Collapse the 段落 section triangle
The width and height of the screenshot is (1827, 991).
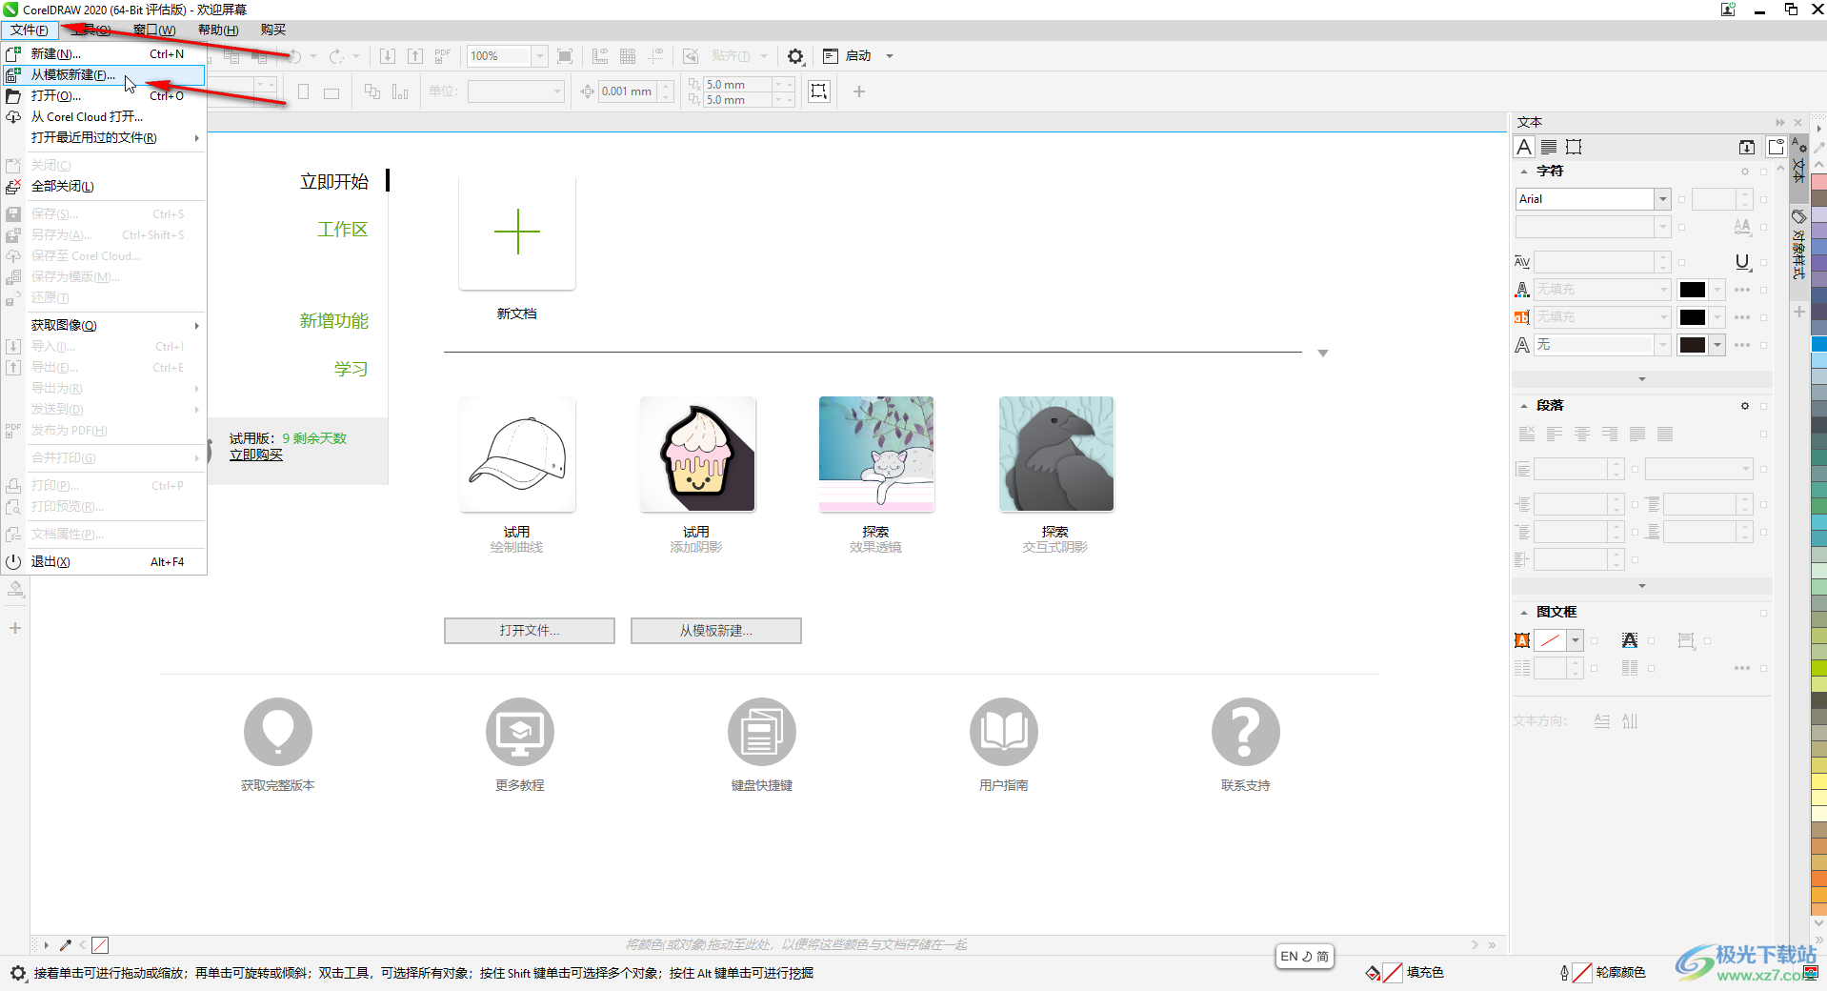click(x=1524, y=406)
